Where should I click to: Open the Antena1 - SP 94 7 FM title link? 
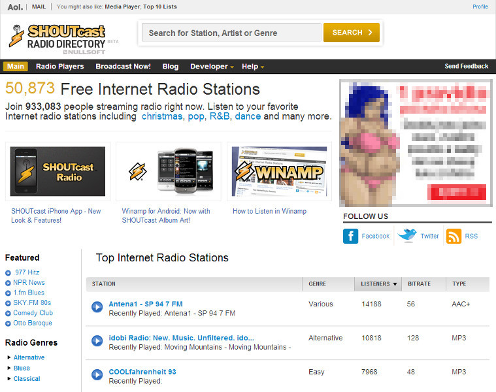pos(146,304)
